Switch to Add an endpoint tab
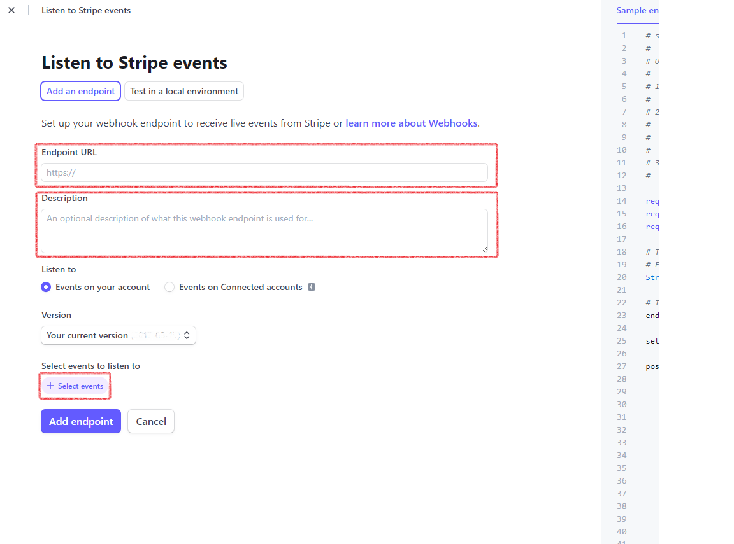Image resolution: width=734 pixels, height=544 pixels. click(x=81, y=91)
